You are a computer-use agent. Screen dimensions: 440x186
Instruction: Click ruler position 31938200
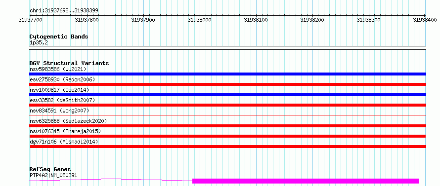click(312, 20)
